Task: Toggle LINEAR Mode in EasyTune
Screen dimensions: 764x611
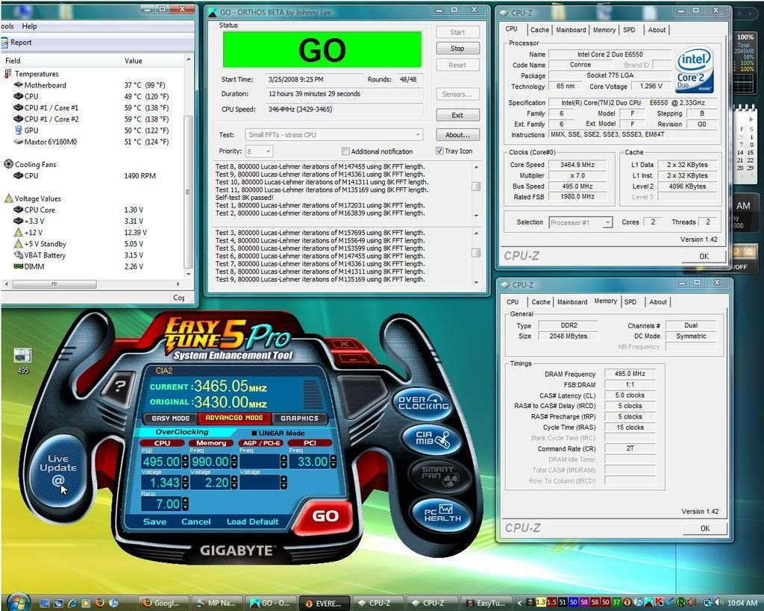Action: (x=254, y=433)
